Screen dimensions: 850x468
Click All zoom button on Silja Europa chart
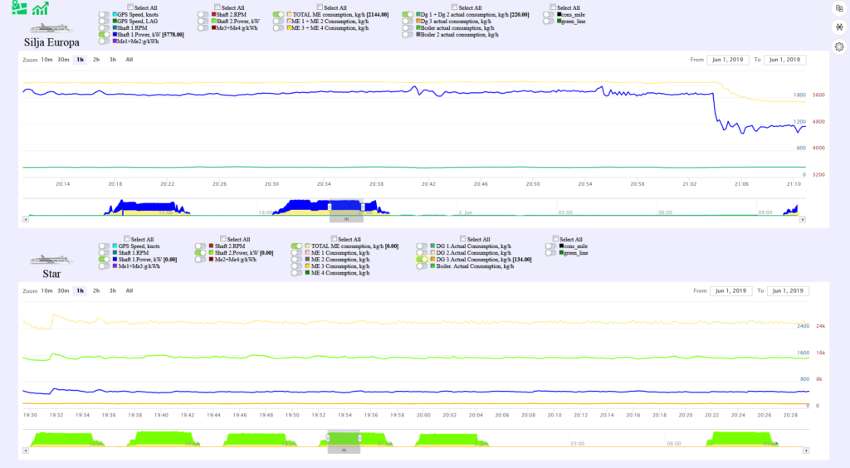[x=129, y=60]
